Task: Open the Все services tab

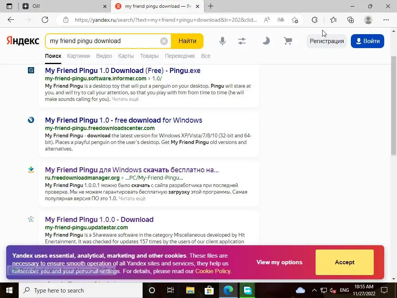Action: click(x=205, y=56)
